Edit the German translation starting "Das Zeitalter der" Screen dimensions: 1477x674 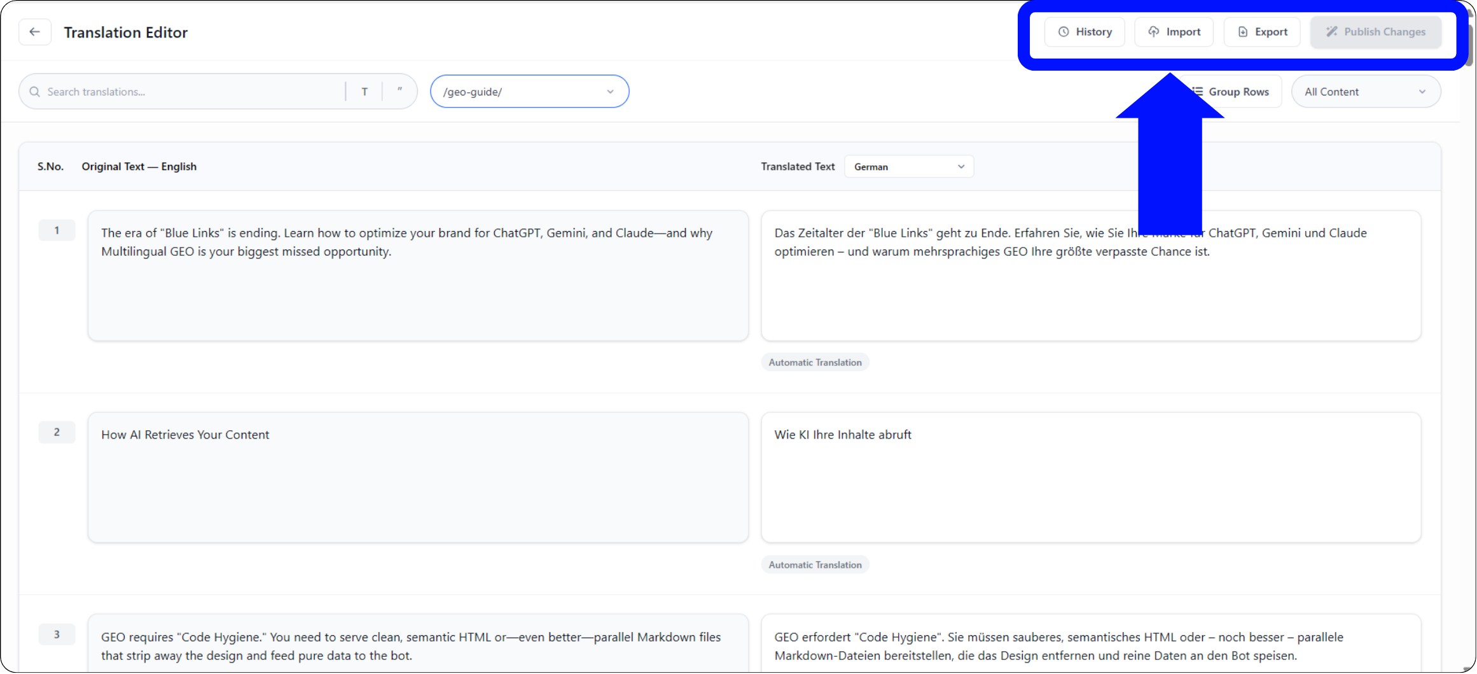(x=1091, y=276)
